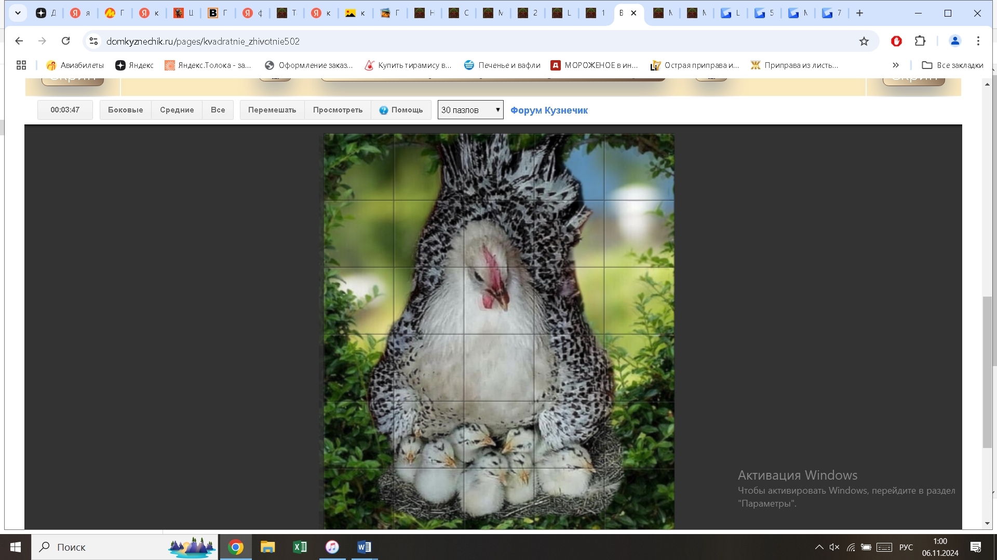Open the МОРОЖЕНОЕ в ин... bookmark
Image resolution: width=997 pixels, height=560 pixels.
595,65
